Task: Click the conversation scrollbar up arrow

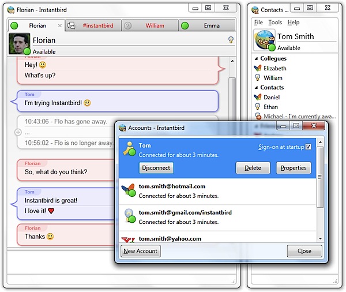Action: click(232, 61)
